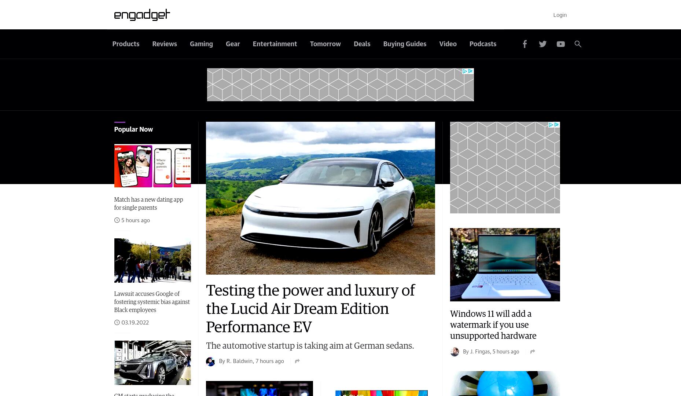Open the Google campus crowd thumbnail
Image resolution: width=681 pixels, height=396 pixels.
(x=152, y=260)
